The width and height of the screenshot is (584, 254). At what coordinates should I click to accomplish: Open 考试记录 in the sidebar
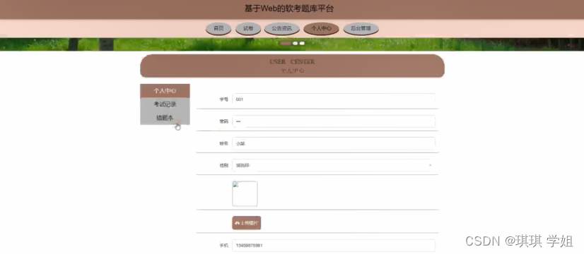pos(165,104)
